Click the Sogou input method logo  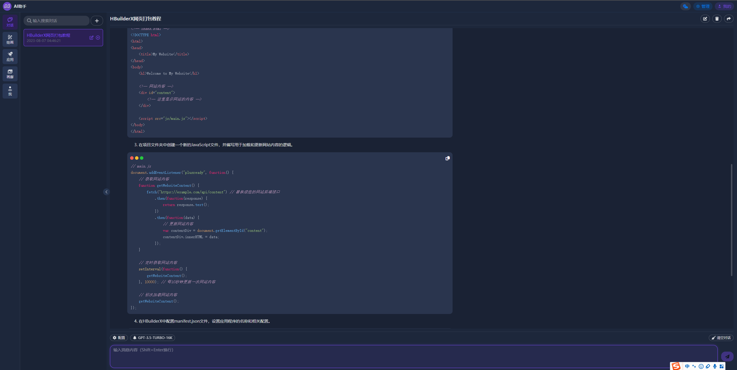coord(676,366)
